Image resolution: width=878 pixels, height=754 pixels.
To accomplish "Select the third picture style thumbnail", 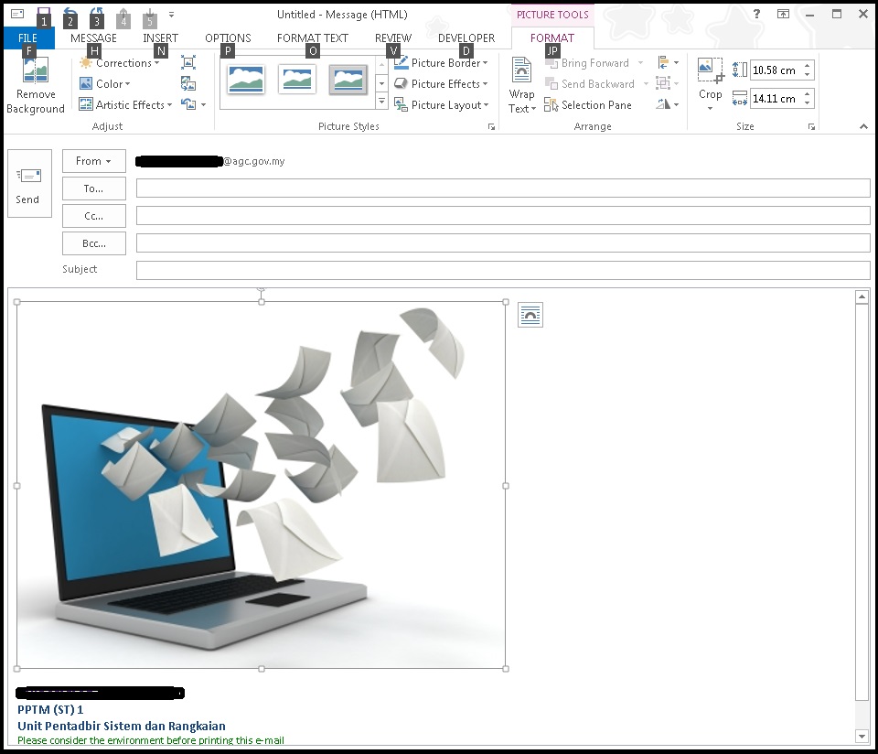I will point(348,81).
